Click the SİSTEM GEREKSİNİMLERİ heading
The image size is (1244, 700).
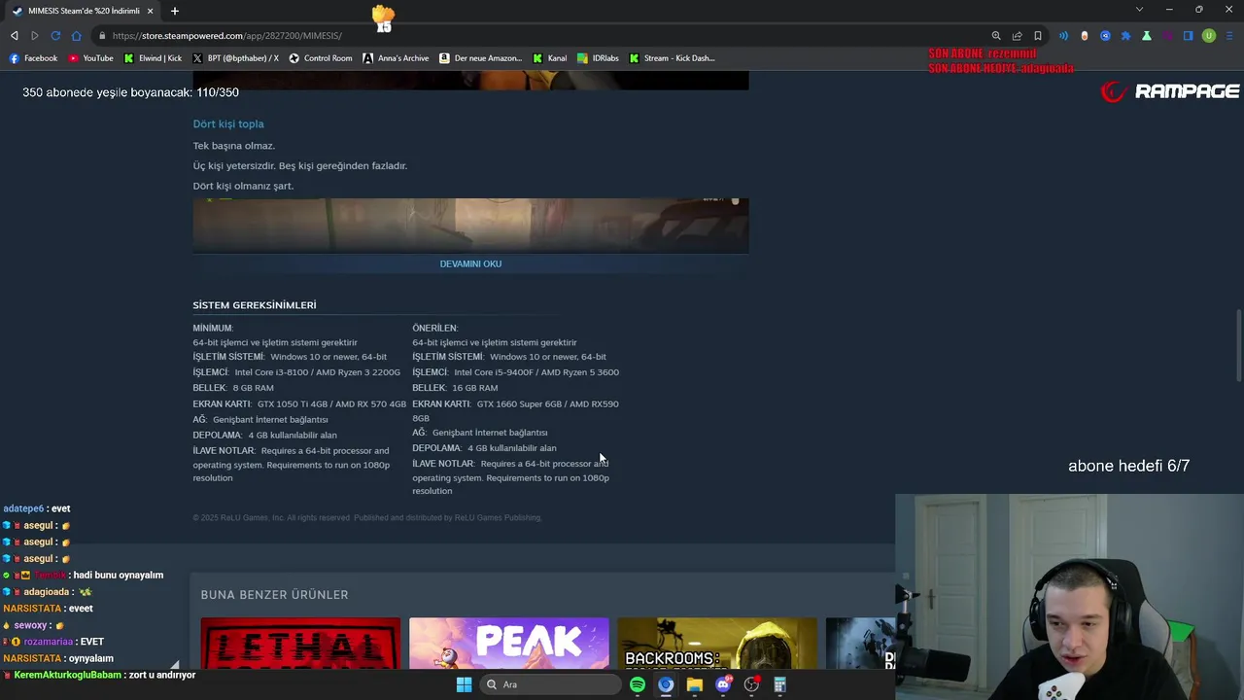(x=255, y=305)
